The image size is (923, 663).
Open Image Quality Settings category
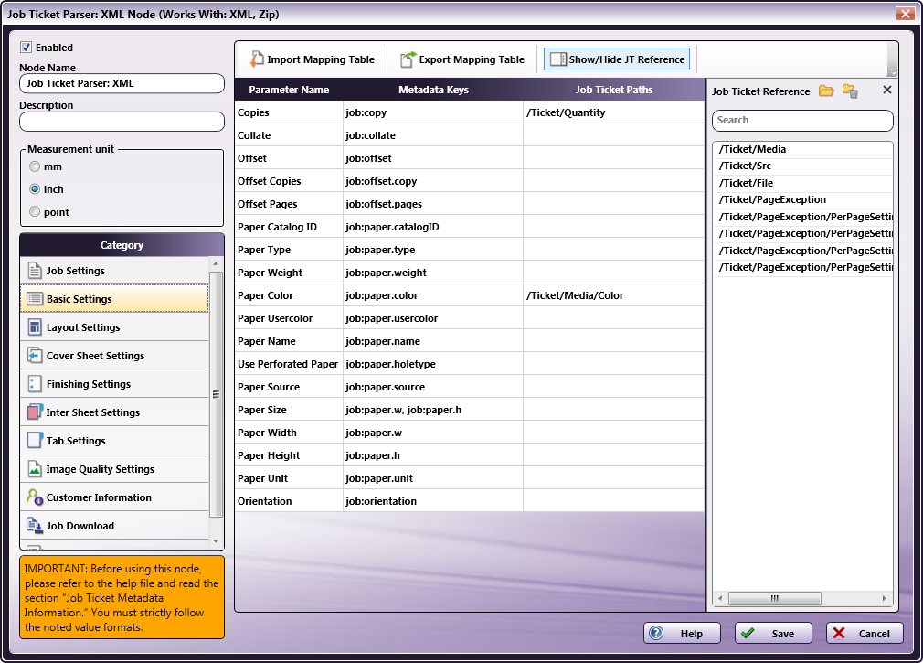[x=114, y=469]
